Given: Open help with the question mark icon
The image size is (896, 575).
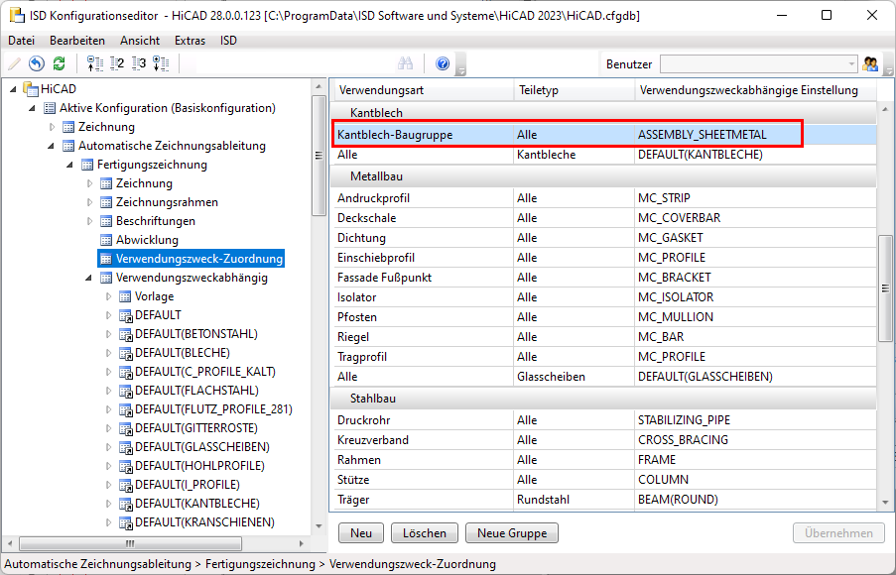Looking at the screenshot, I should pyautogui.click(x=443, y=64).
